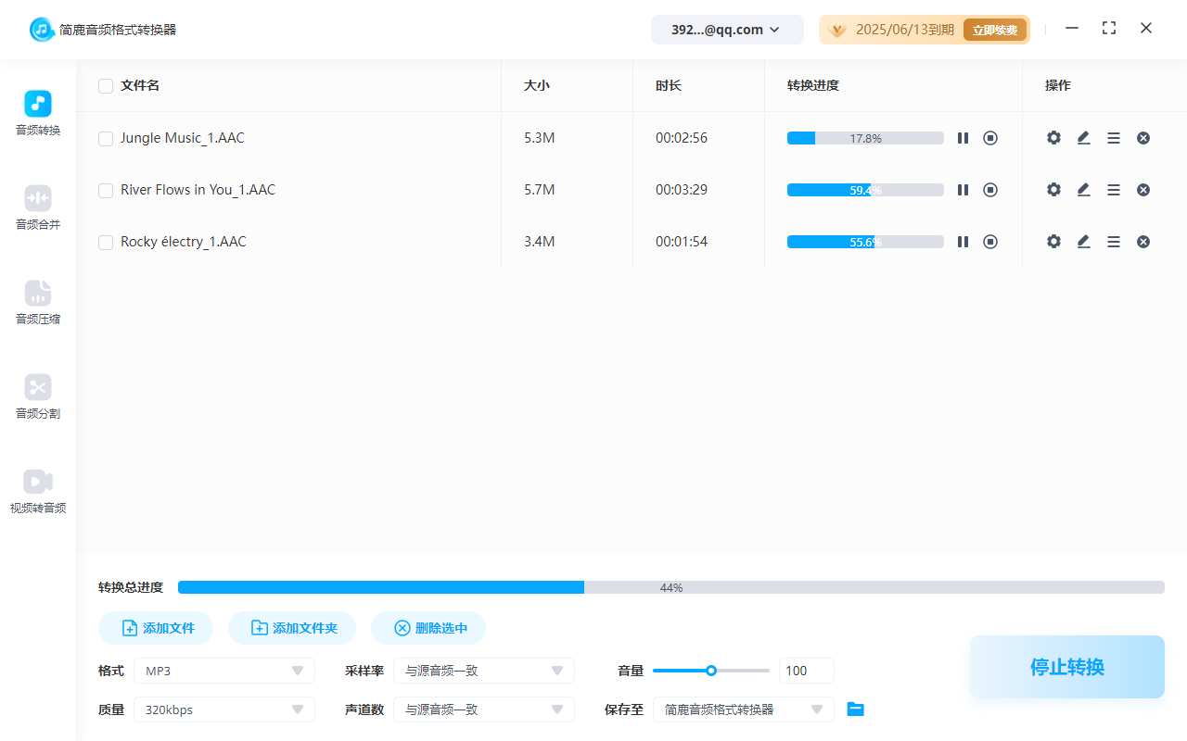This screenshot has height=741, width=1187.
Task: Select the Rocky électry_1.AAC checkbox
Action: [x=106, y=243]
